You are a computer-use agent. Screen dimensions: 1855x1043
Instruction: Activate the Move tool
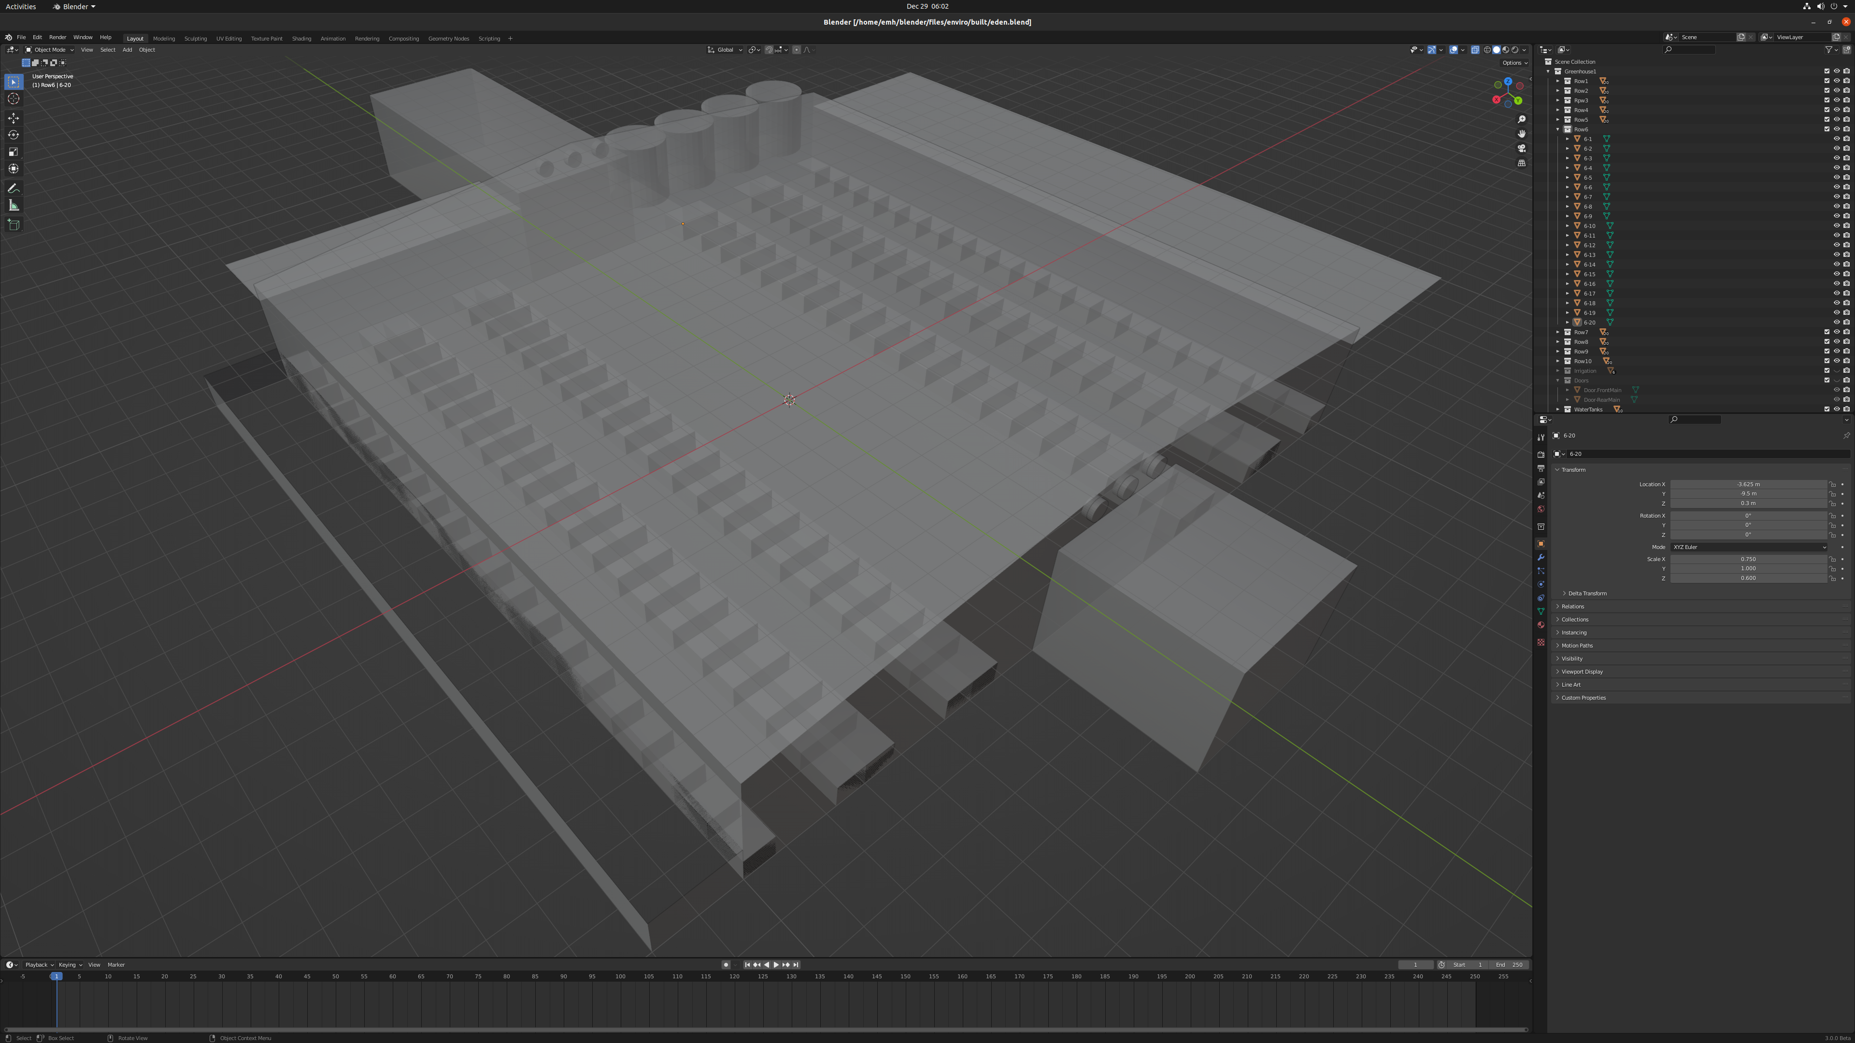pyautogui.click(x=14, y=118)
